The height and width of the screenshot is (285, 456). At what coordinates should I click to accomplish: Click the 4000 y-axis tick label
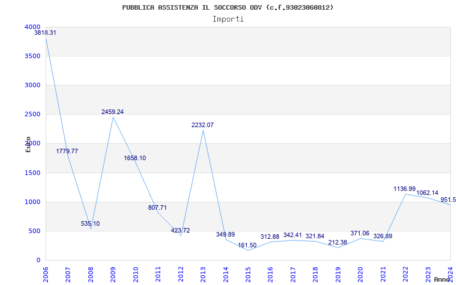32,27
